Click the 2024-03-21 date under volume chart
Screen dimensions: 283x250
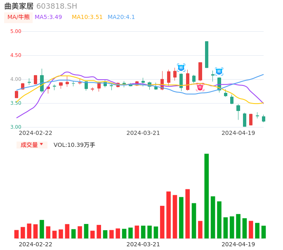pos(143,244)
